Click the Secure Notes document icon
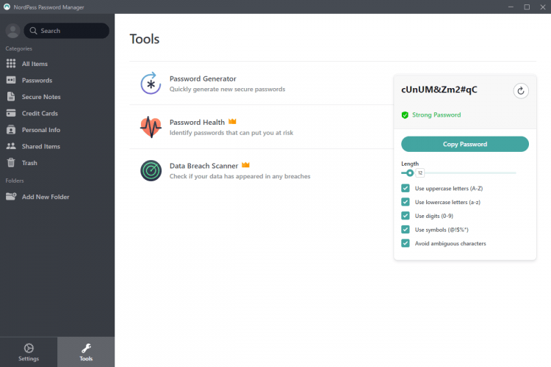Viewport: 551px width, 367px height. coord(11,97)
